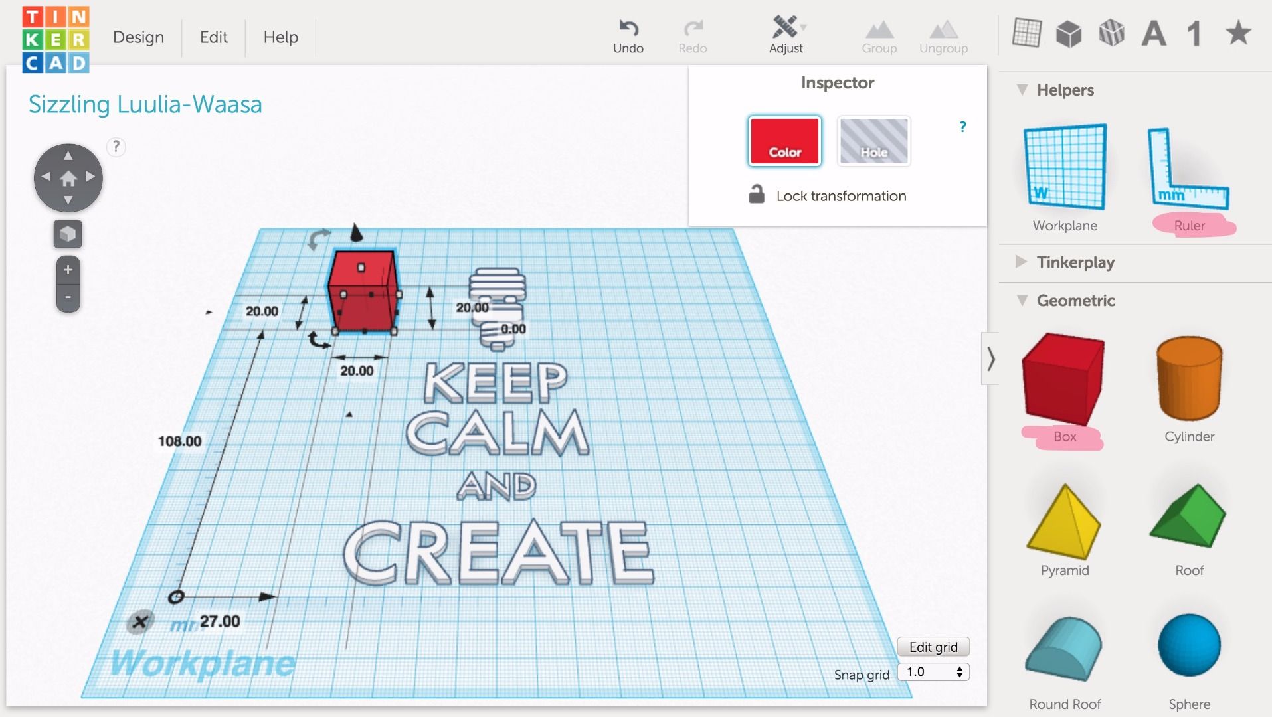Click the Edit grid button
The height and width of the screenshot is (717, 1272).
[933, 646]
